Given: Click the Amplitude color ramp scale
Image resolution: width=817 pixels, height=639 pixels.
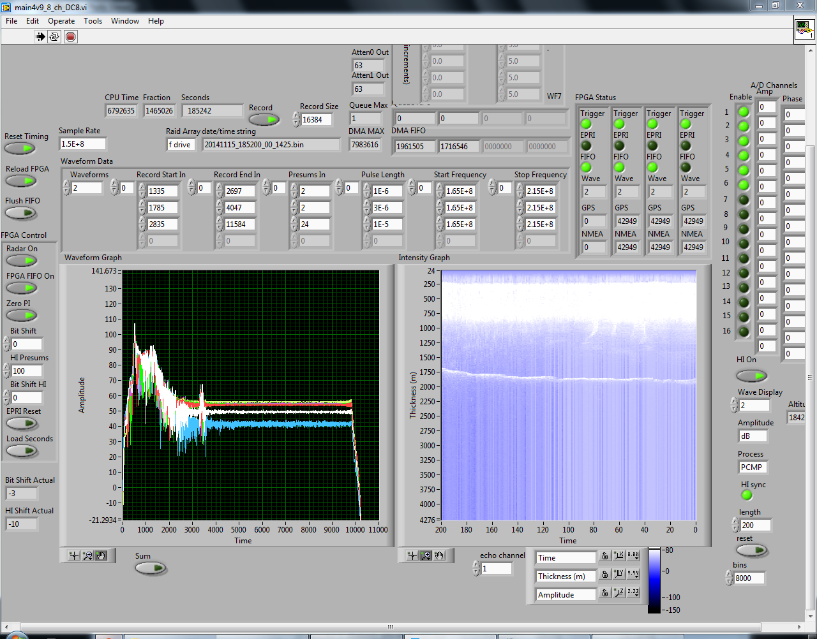Looking at the screenshot, I should (654, 580).
